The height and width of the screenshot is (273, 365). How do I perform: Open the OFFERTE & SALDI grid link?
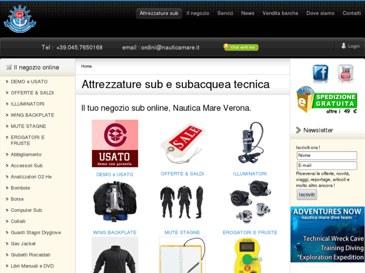(182, 174)
